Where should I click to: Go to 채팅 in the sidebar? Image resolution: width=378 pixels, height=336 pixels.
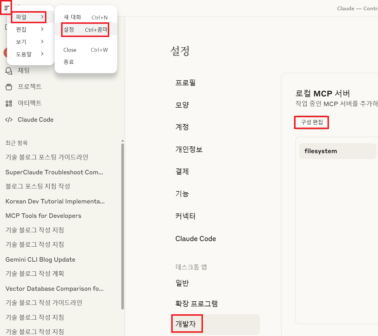tap(23, 71)
